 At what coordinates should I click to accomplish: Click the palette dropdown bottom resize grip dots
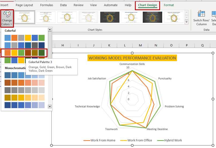coord(26,109)
